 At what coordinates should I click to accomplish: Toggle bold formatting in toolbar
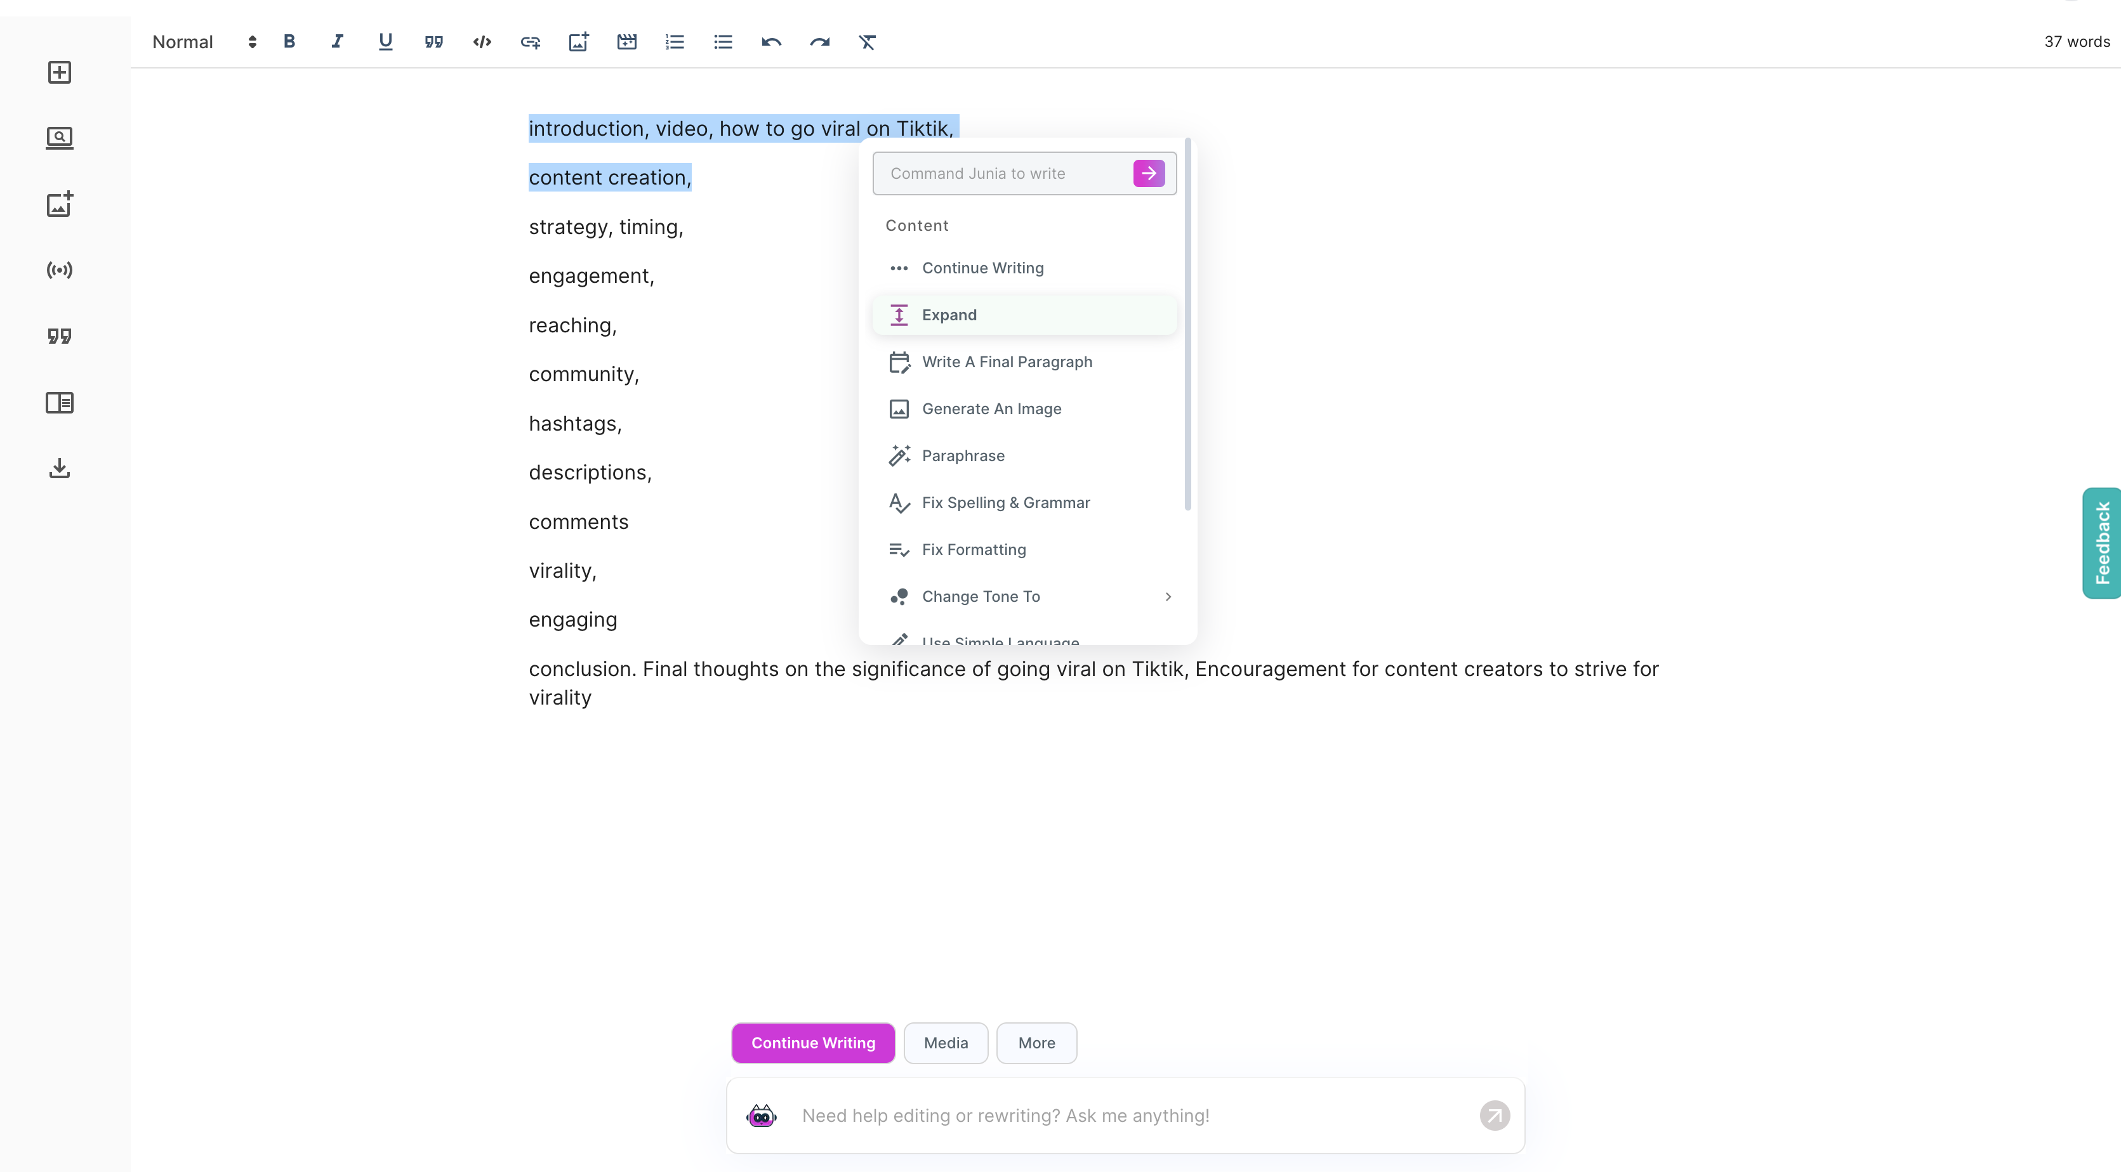pos(289,42)
